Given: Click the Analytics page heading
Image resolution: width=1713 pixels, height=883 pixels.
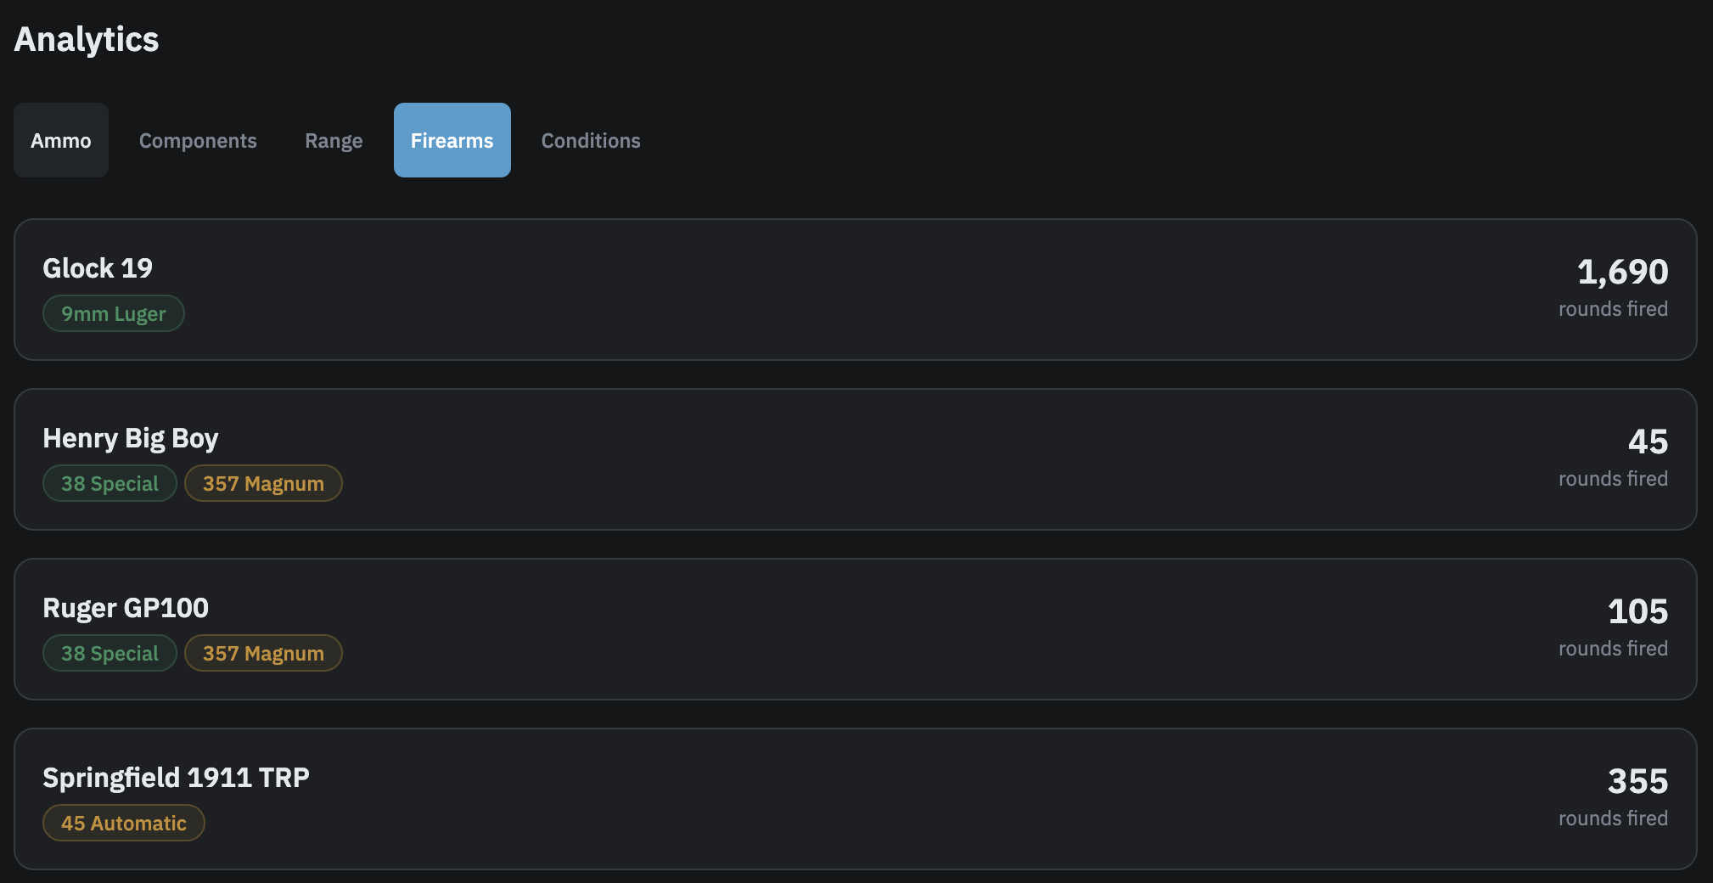Looking at the screenshot, I should point(87,39).
